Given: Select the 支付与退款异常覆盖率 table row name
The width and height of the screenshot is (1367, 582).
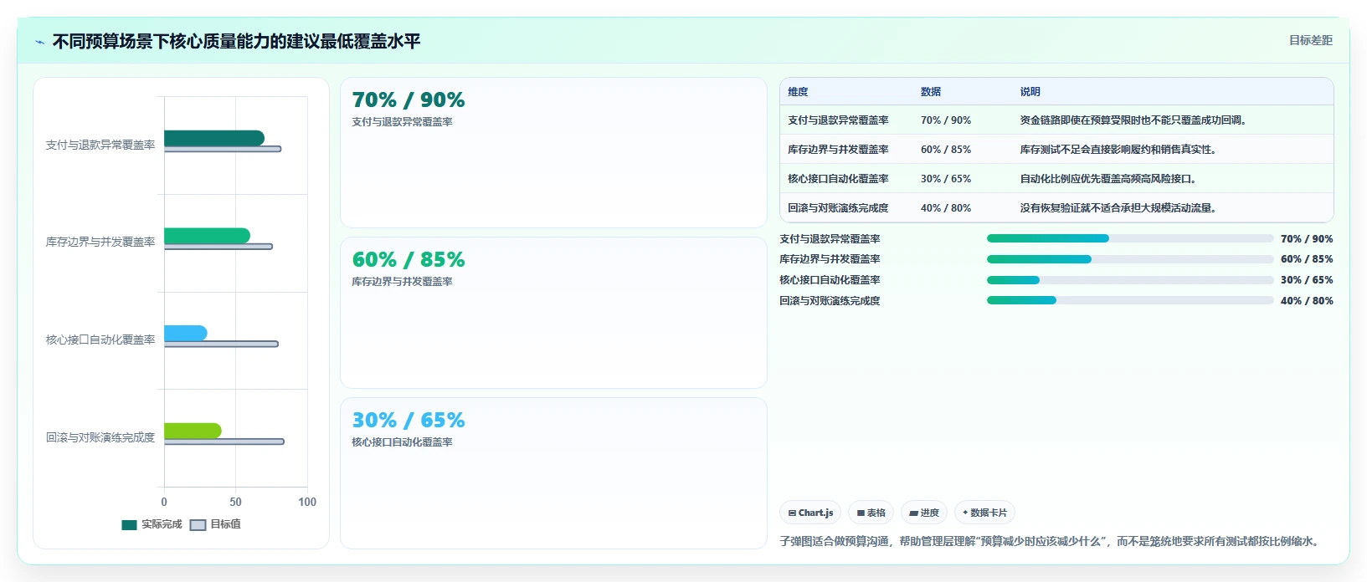Looking at the screenshot, I should point(838,120).
